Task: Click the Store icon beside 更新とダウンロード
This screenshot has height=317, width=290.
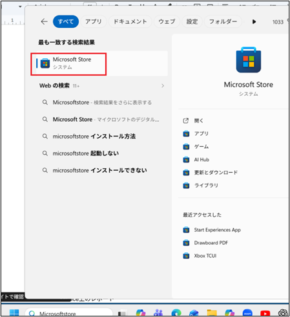Action: (186, 173)
